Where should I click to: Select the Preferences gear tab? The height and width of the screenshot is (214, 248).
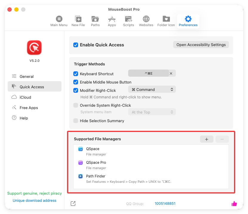pyautogui.click(x=188, y=21)
